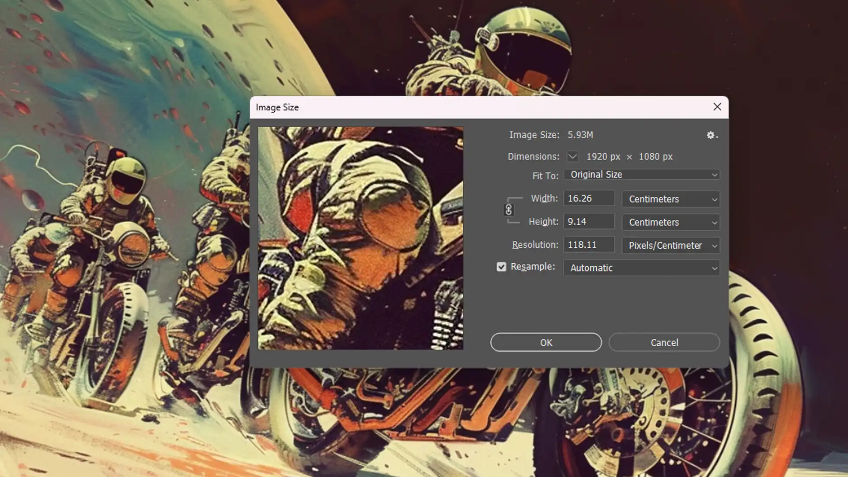The image size is (848, 477).
Task: Confirm with the OK button
Action: (x=546, y=343)
